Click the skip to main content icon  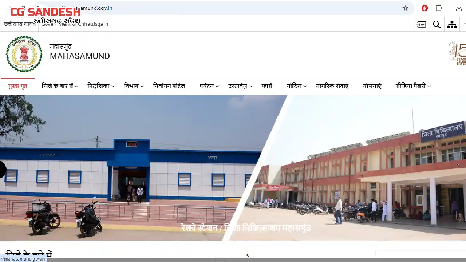coord(422,24)
